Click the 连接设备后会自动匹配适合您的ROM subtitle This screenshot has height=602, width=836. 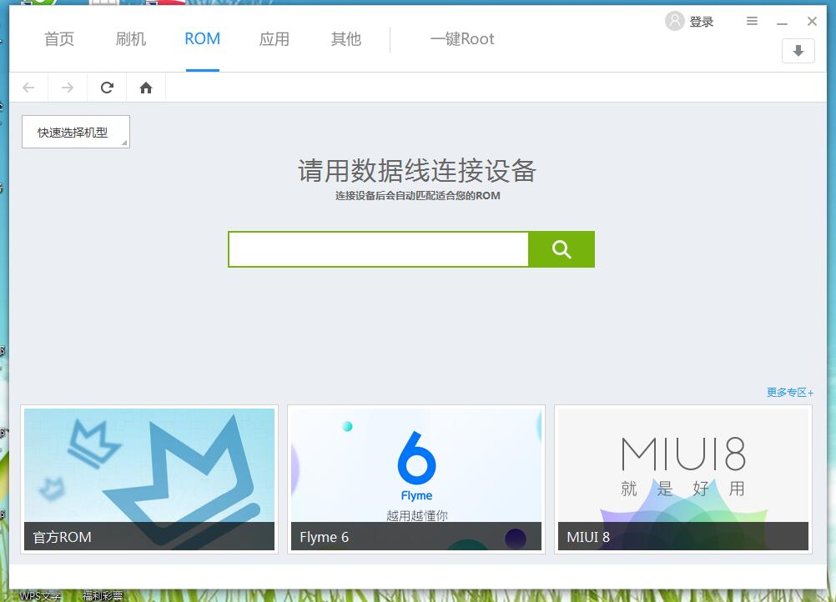click(417, 195)
